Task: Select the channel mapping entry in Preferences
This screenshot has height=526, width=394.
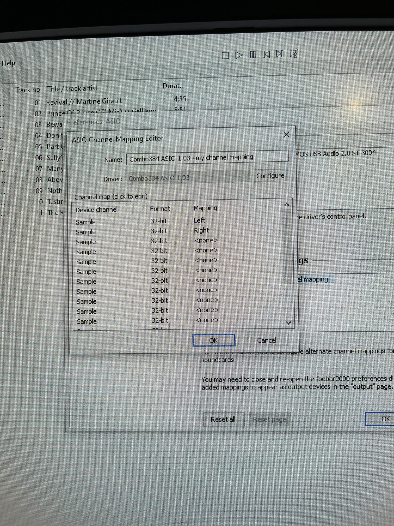Action: click(x=315, y=279)
